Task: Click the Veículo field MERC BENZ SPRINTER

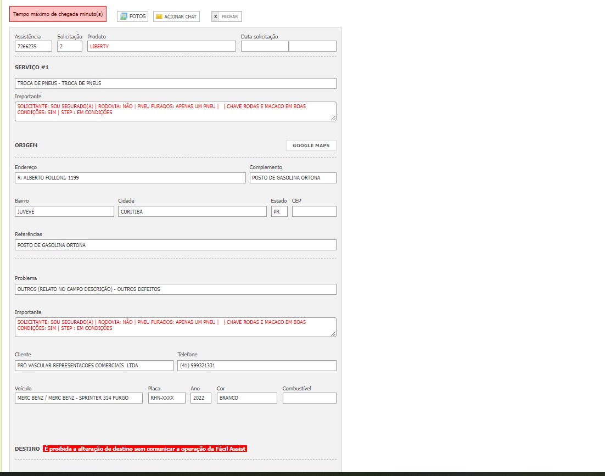Action: (79, 398)
